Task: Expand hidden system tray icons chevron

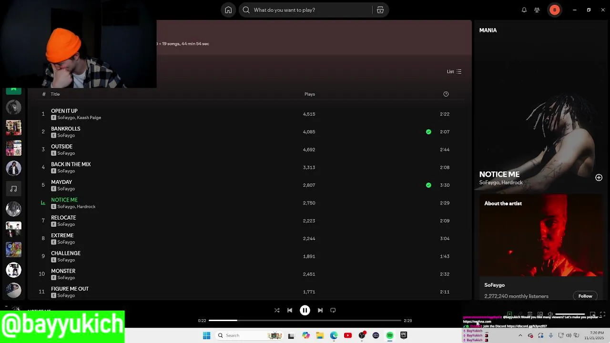Action: [520, 335]
